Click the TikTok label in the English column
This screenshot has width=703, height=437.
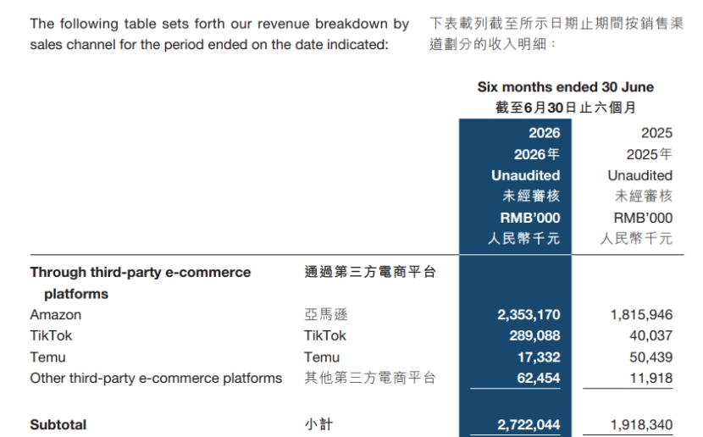pyautogui.click(x=51, y=335)
